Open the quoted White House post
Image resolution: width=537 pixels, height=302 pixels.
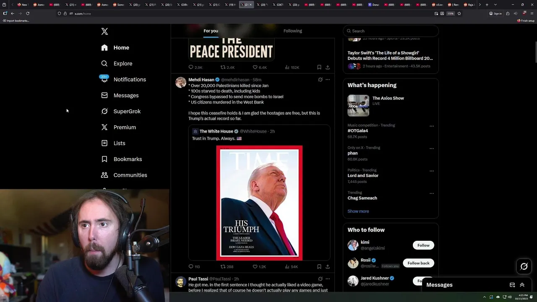tap(259, 193)
